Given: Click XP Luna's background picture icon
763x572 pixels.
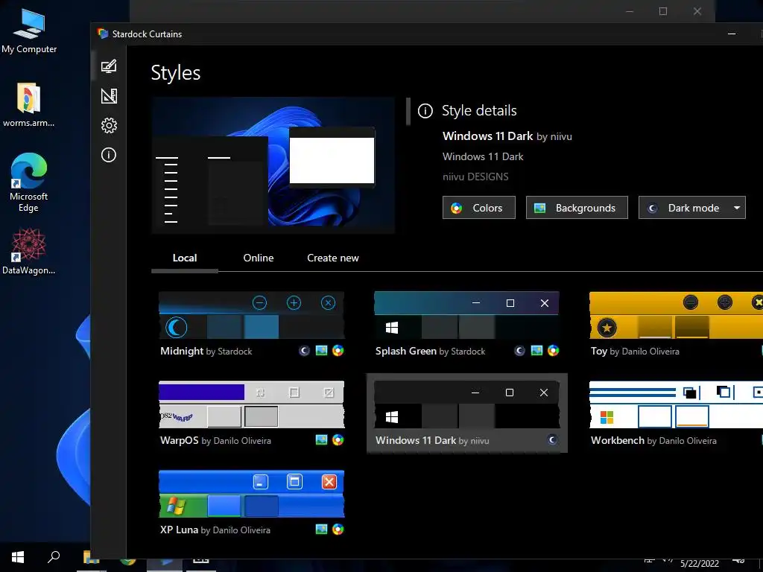Looking at the screenshot, I should click(x=321, y=530).
